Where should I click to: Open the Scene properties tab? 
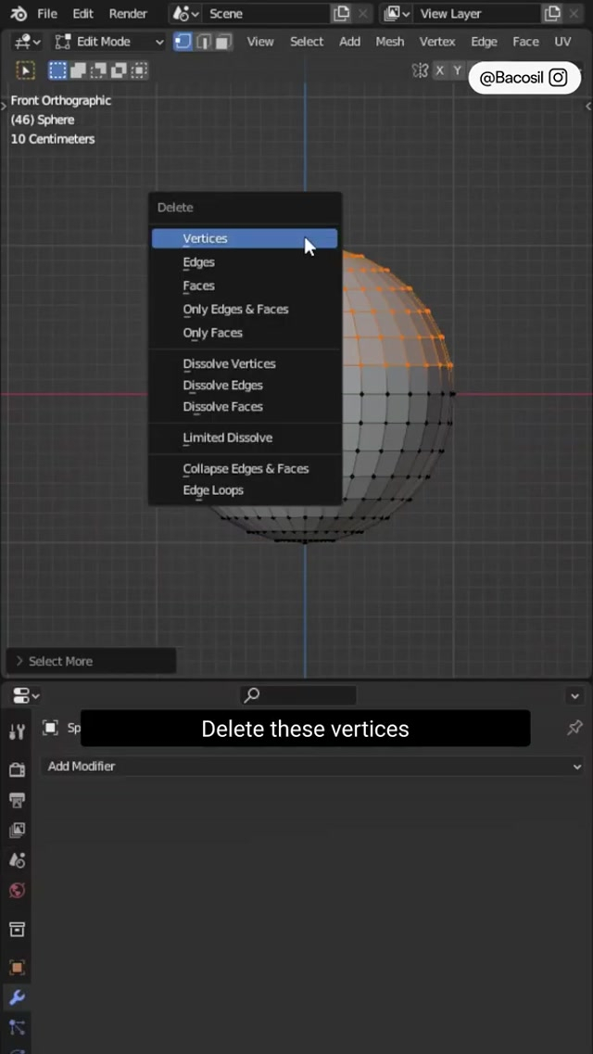click(17, 860)
